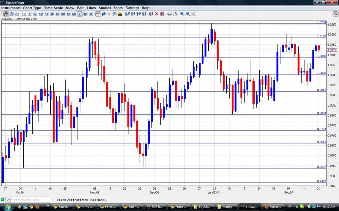Select the Daily (D) time scale button

80,14
